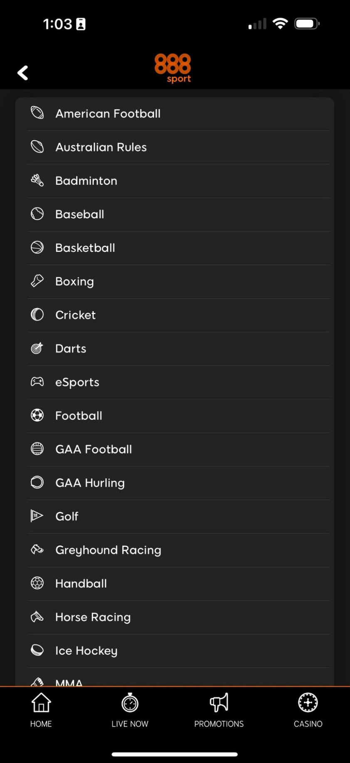Tap the eSports gamepad icon
The width and height of the screenshot is (350, 763).
(37, 381)
